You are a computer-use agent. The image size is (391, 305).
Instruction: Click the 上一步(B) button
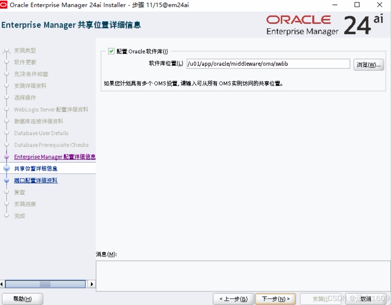tap(233, 299)
